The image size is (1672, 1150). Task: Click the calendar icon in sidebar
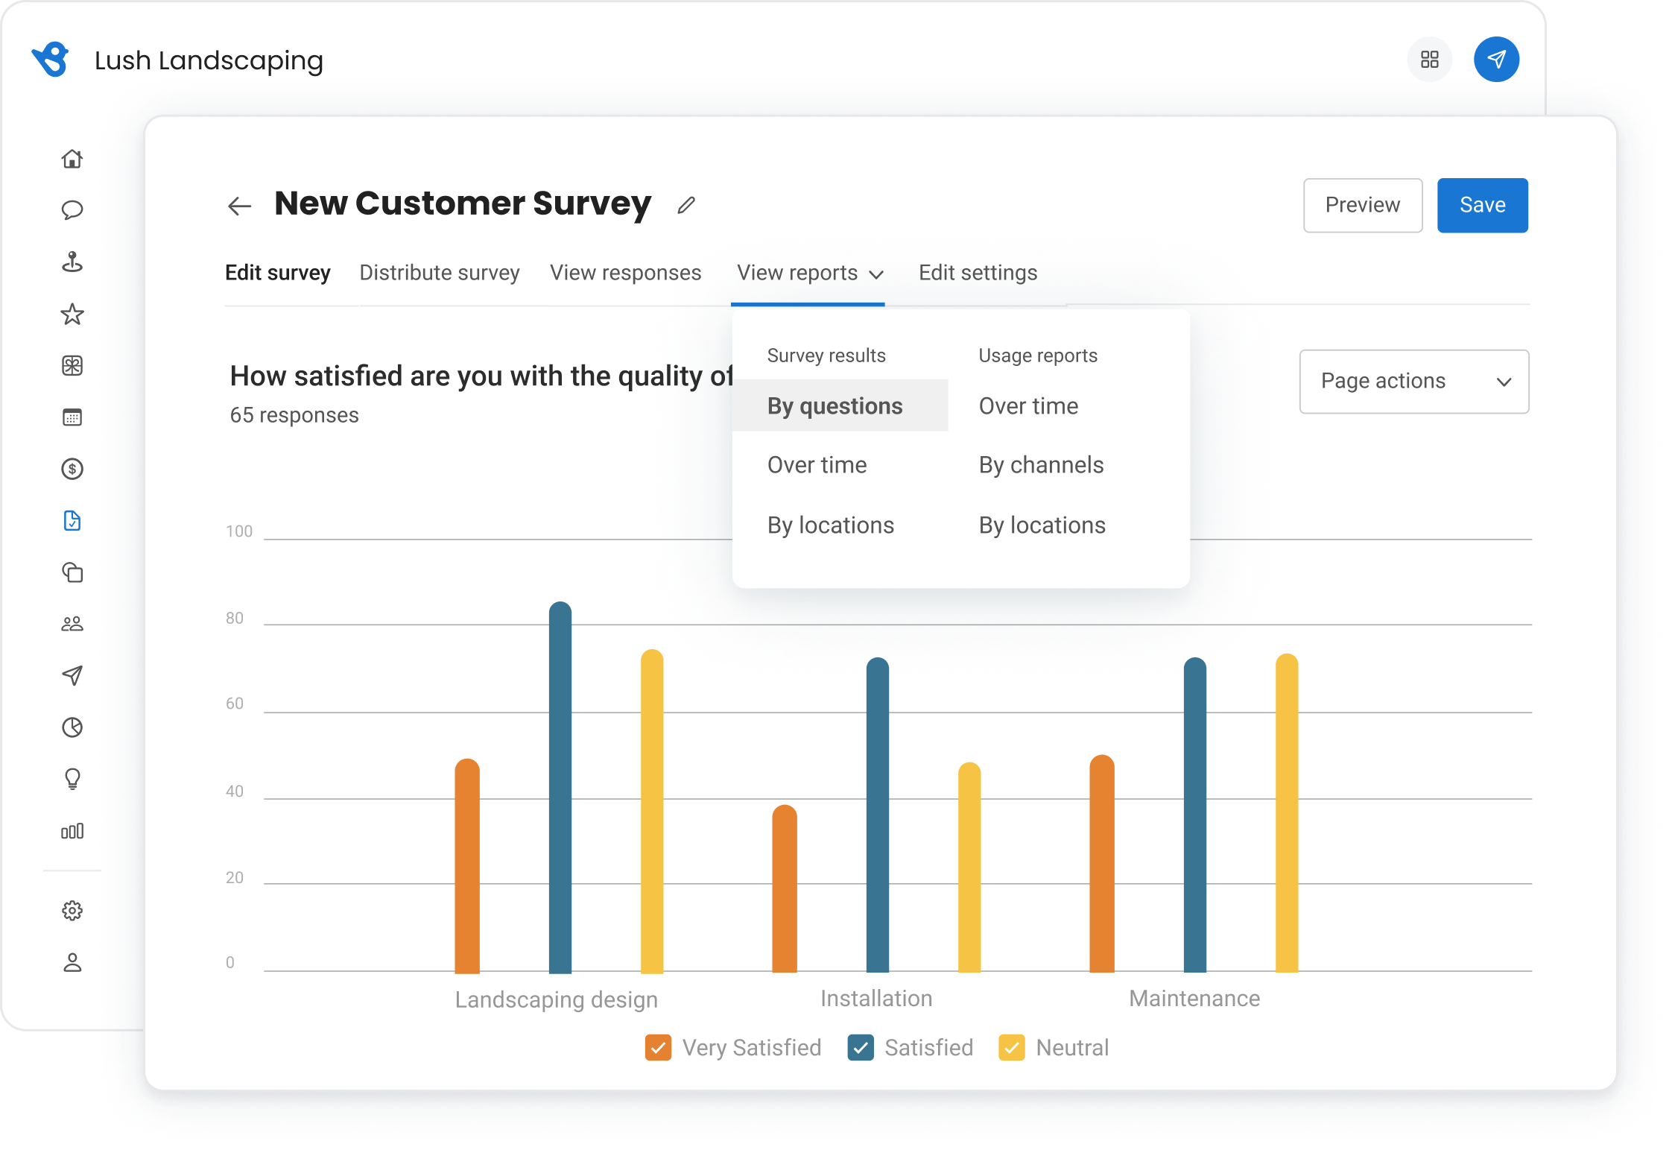72,417
